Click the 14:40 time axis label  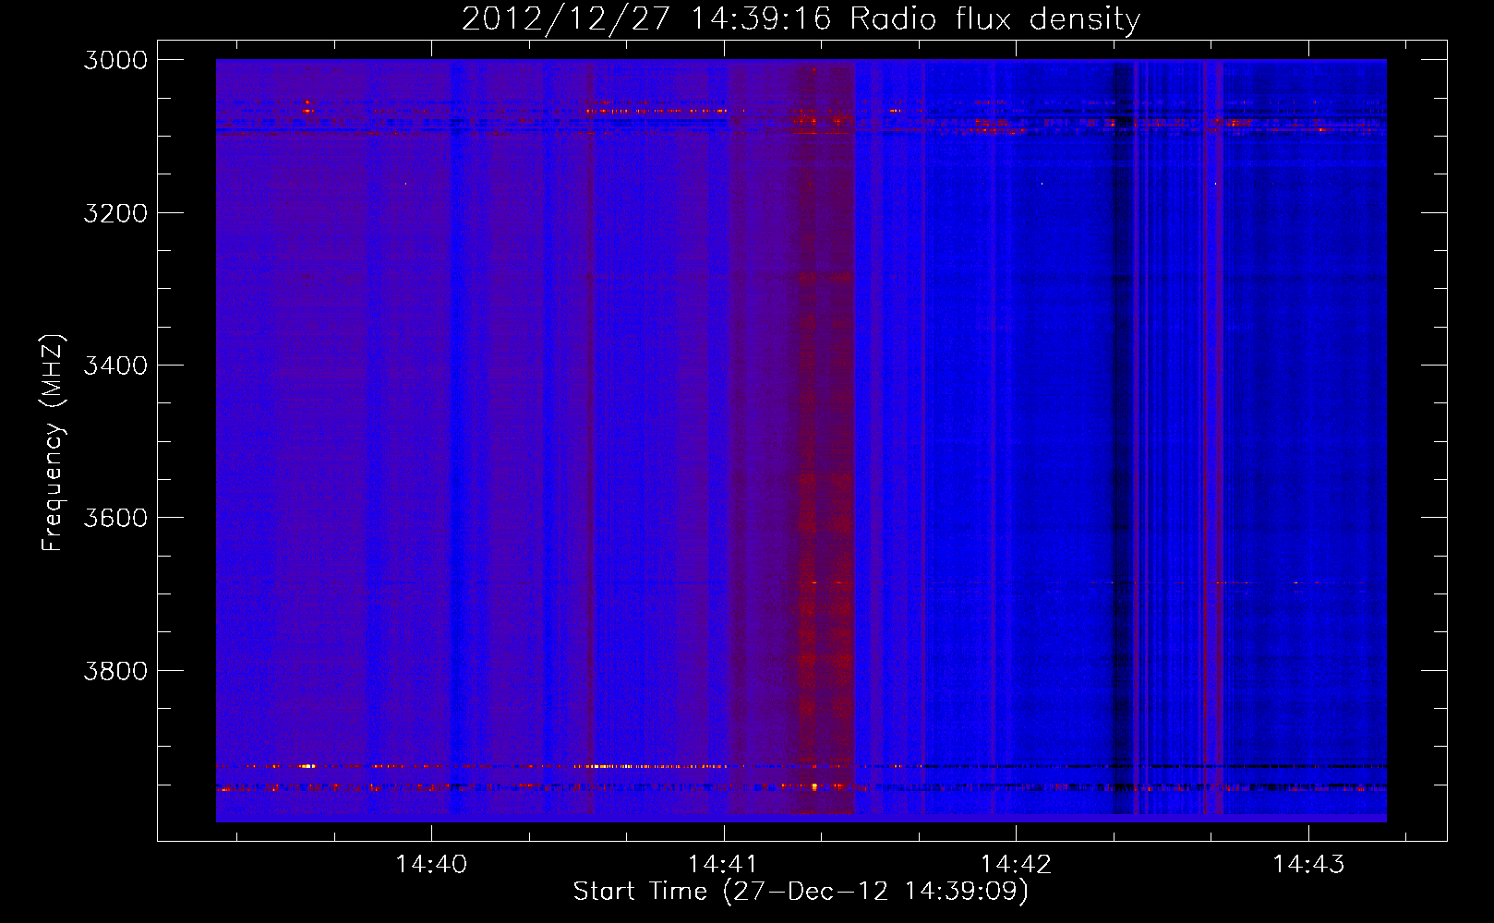tap(431, 864)
